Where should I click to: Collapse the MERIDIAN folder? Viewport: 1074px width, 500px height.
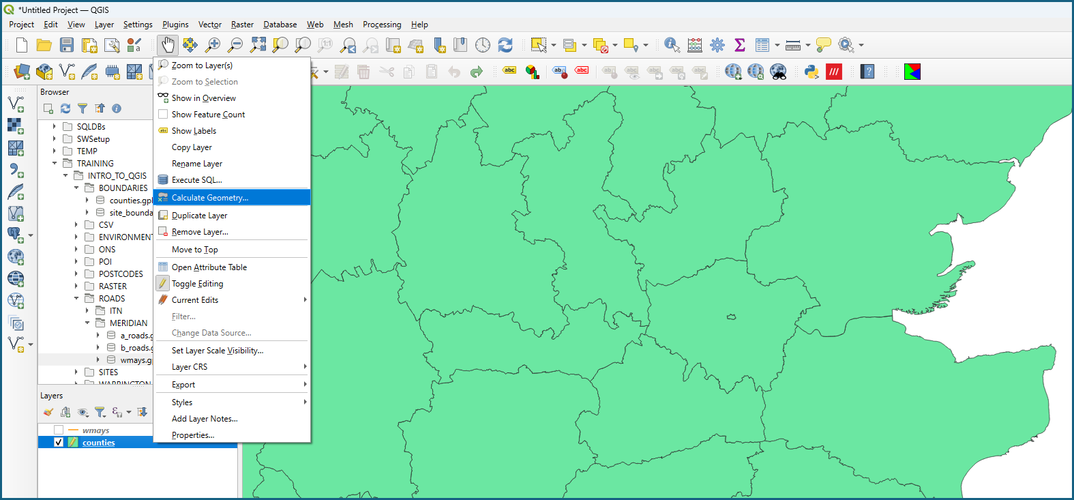(x=87, y=323)
